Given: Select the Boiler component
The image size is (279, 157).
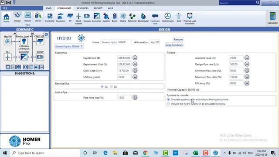Looking at the screenshot, I should pyautogui.click(x=115, y=17).
